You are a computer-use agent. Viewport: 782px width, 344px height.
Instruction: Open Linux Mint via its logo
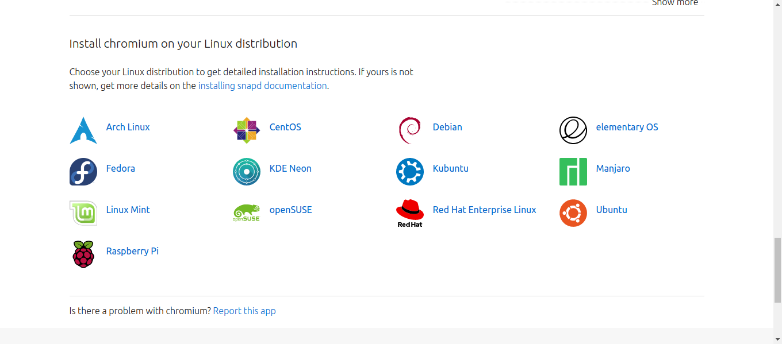click(x=83, y=212)
